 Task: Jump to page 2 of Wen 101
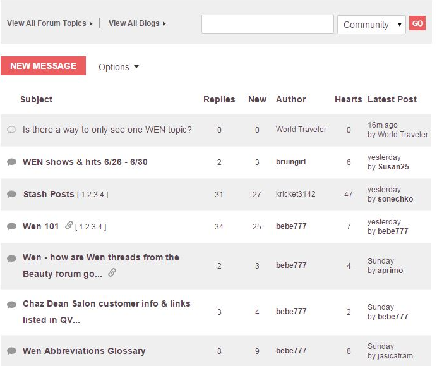87,227
